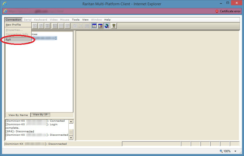
Task: Click the status bar Disconnected message
Action: click(x=35, y=144)
